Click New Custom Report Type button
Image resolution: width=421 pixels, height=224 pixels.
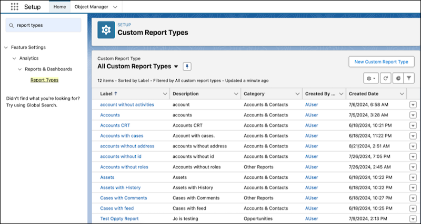point(381,62)
